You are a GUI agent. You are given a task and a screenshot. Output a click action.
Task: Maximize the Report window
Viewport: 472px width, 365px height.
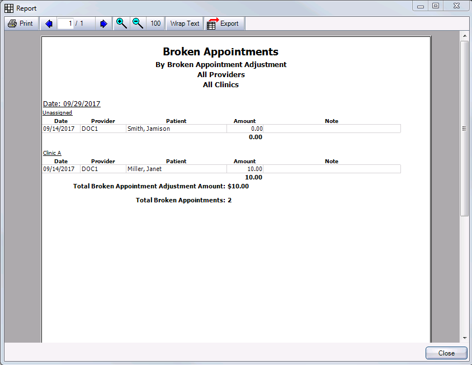pos(436,6)
